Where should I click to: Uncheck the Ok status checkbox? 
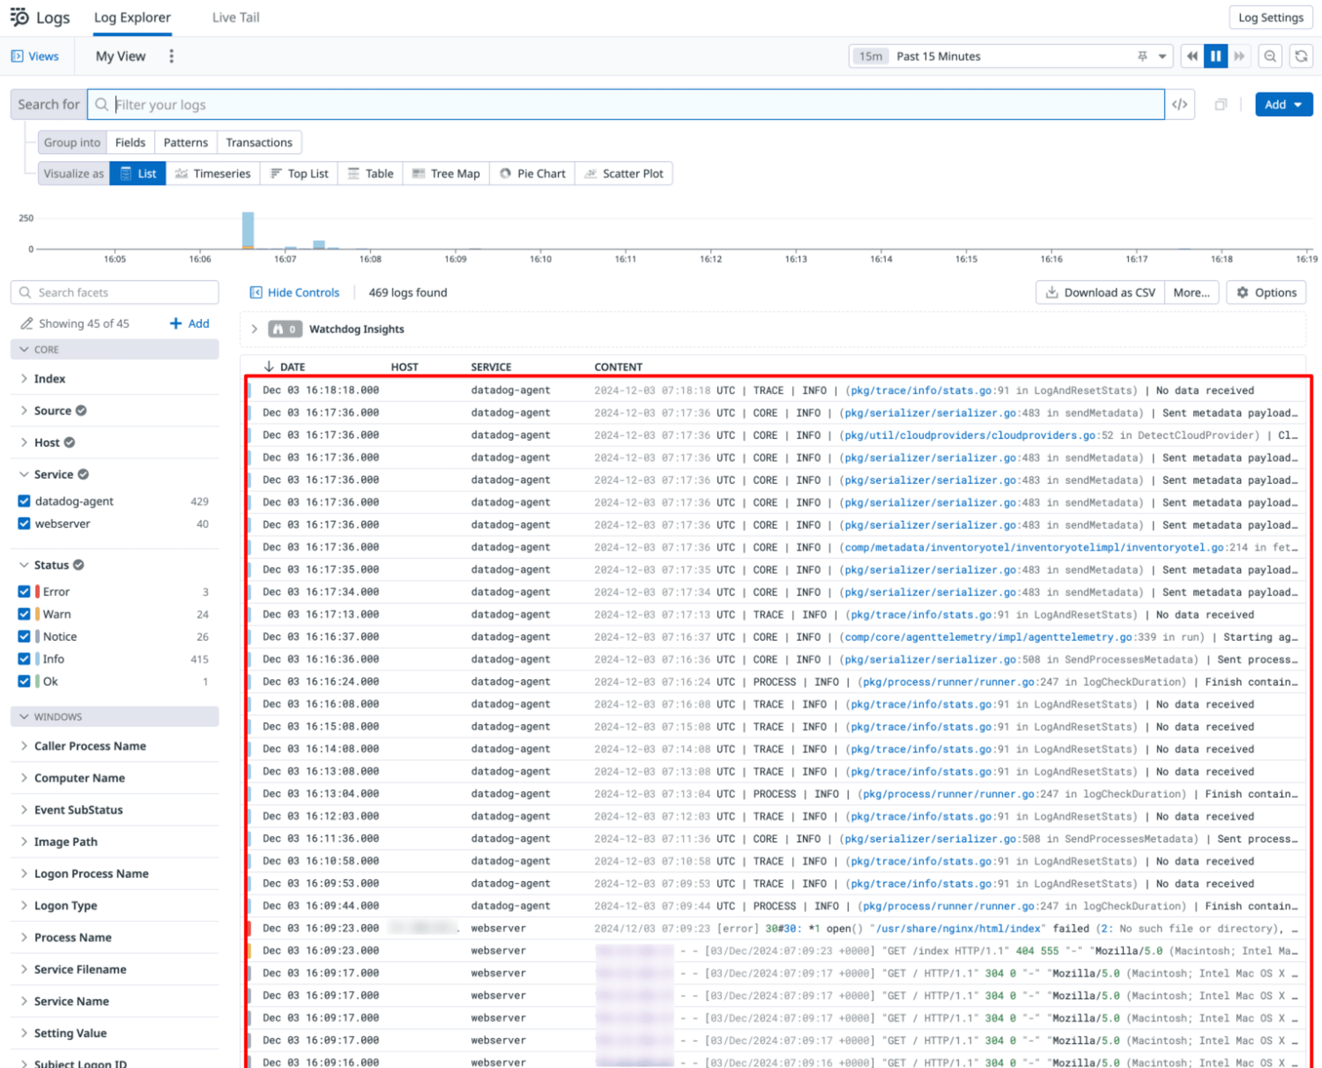point(24,681)
